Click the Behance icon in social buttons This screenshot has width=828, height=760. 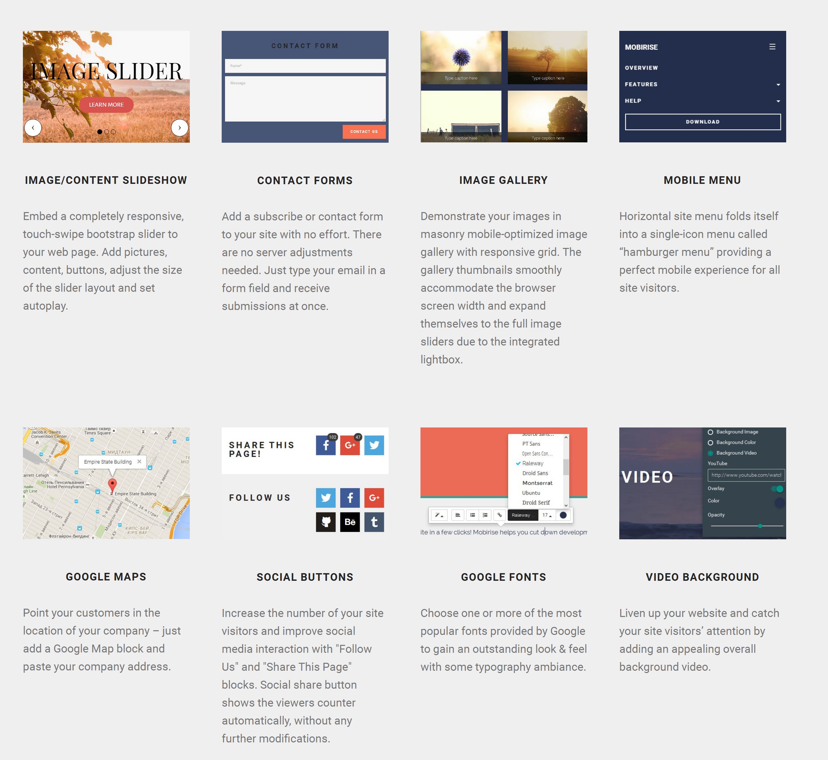(x=350, y=521)
